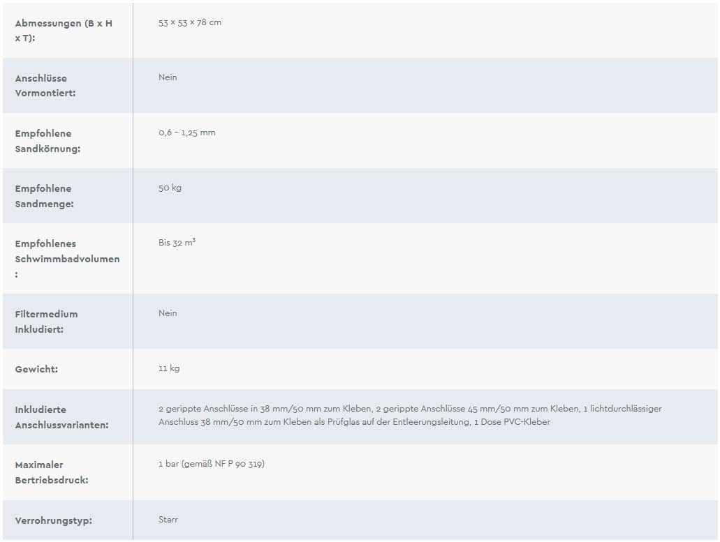720x542 pixels.
Task: Click the Maximaler Bertriebsdruck label
Action: click(x=52, y=472)
